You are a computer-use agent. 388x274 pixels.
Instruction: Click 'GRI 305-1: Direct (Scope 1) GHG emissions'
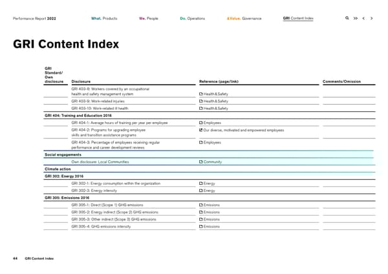[x=107, y=205]
